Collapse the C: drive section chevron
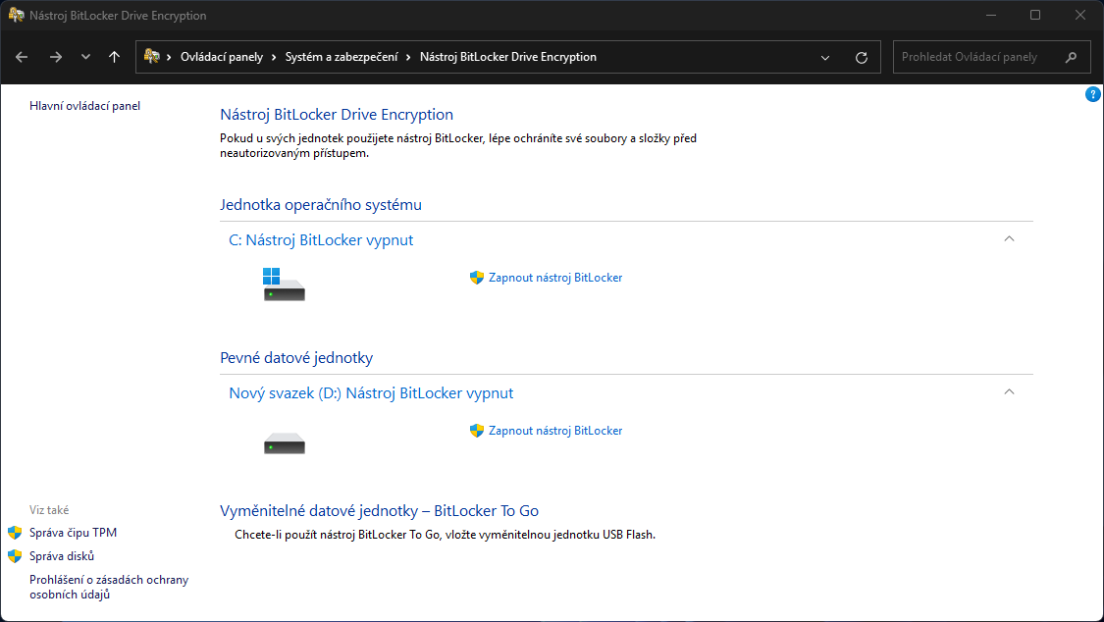The height and width of the screenshot is (622, 1104). pos(1009,239)
